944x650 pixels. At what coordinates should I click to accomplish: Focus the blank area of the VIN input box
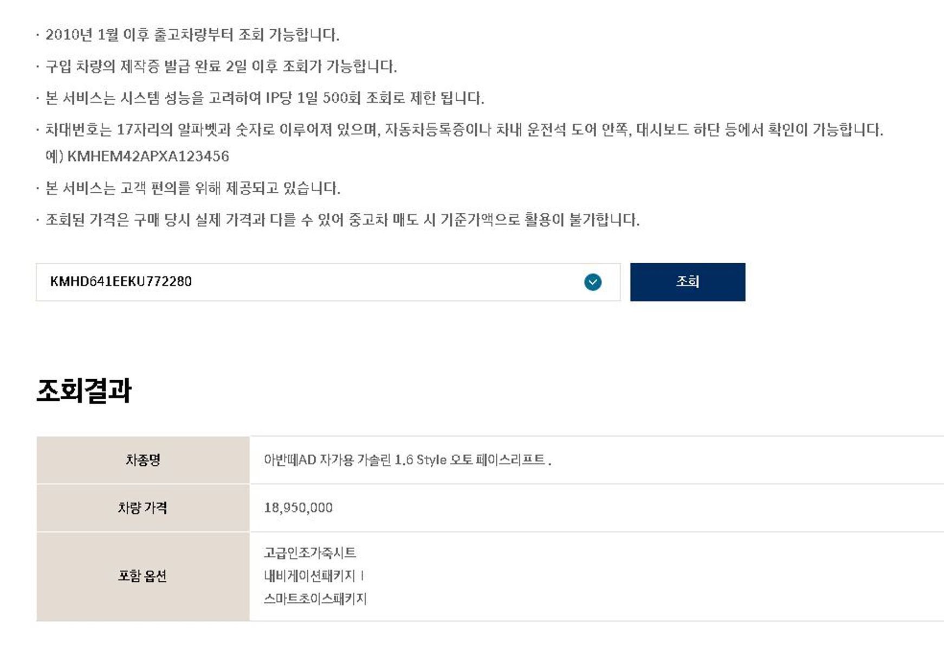pos(385,282)
